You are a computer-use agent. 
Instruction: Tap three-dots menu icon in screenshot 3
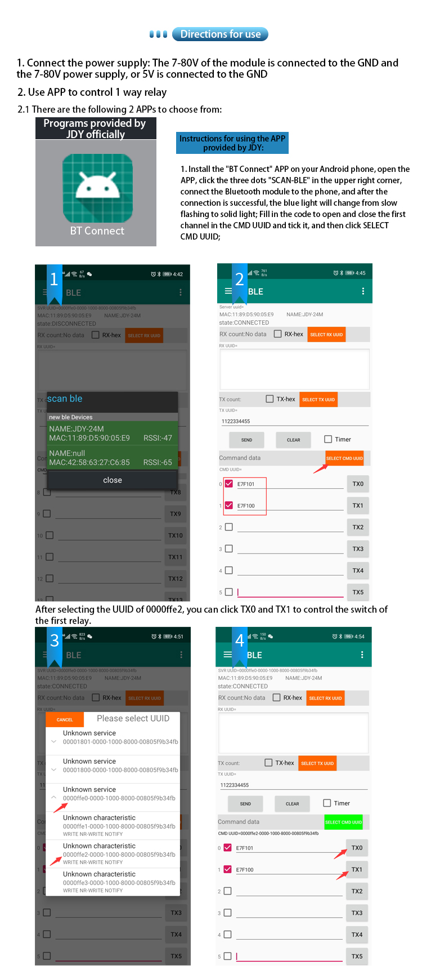tap(181, 655)
